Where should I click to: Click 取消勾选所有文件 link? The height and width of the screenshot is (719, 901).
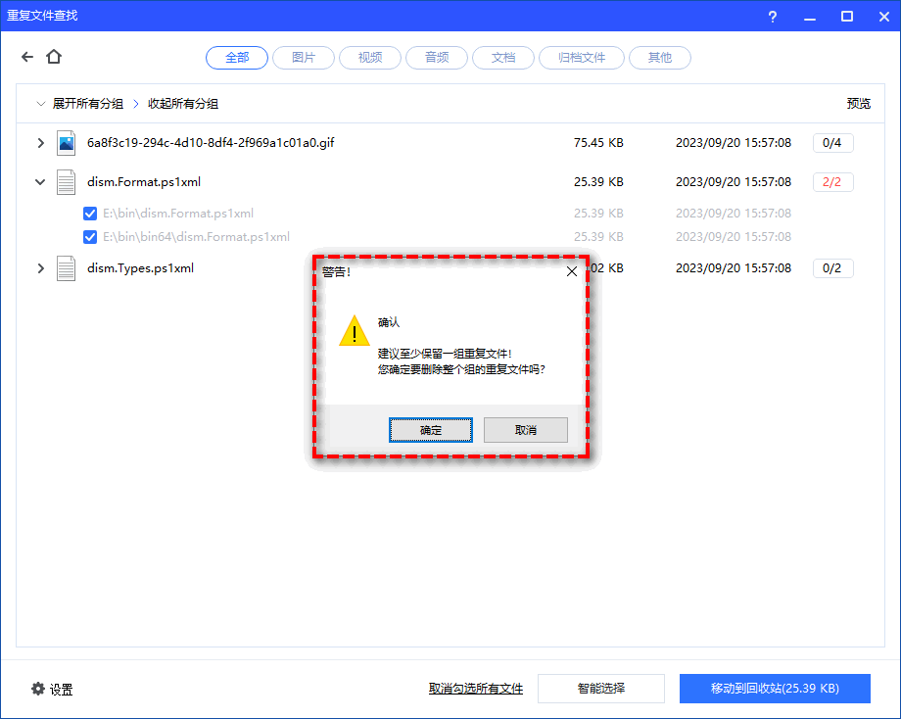tap(476, 689)
